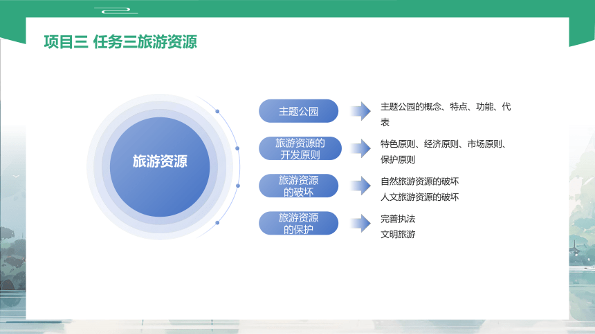The image size is (595, 334).
Task: Click the arrow icon next to 旅游资源的开发原则
Action: click(x=360, y=148)
